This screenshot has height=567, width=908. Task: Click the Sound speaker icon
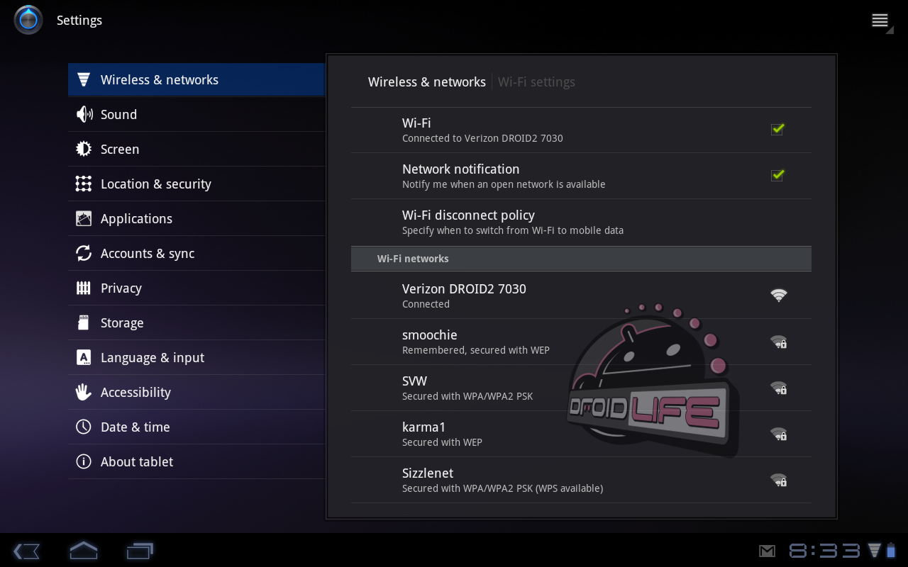pos(84,115)
